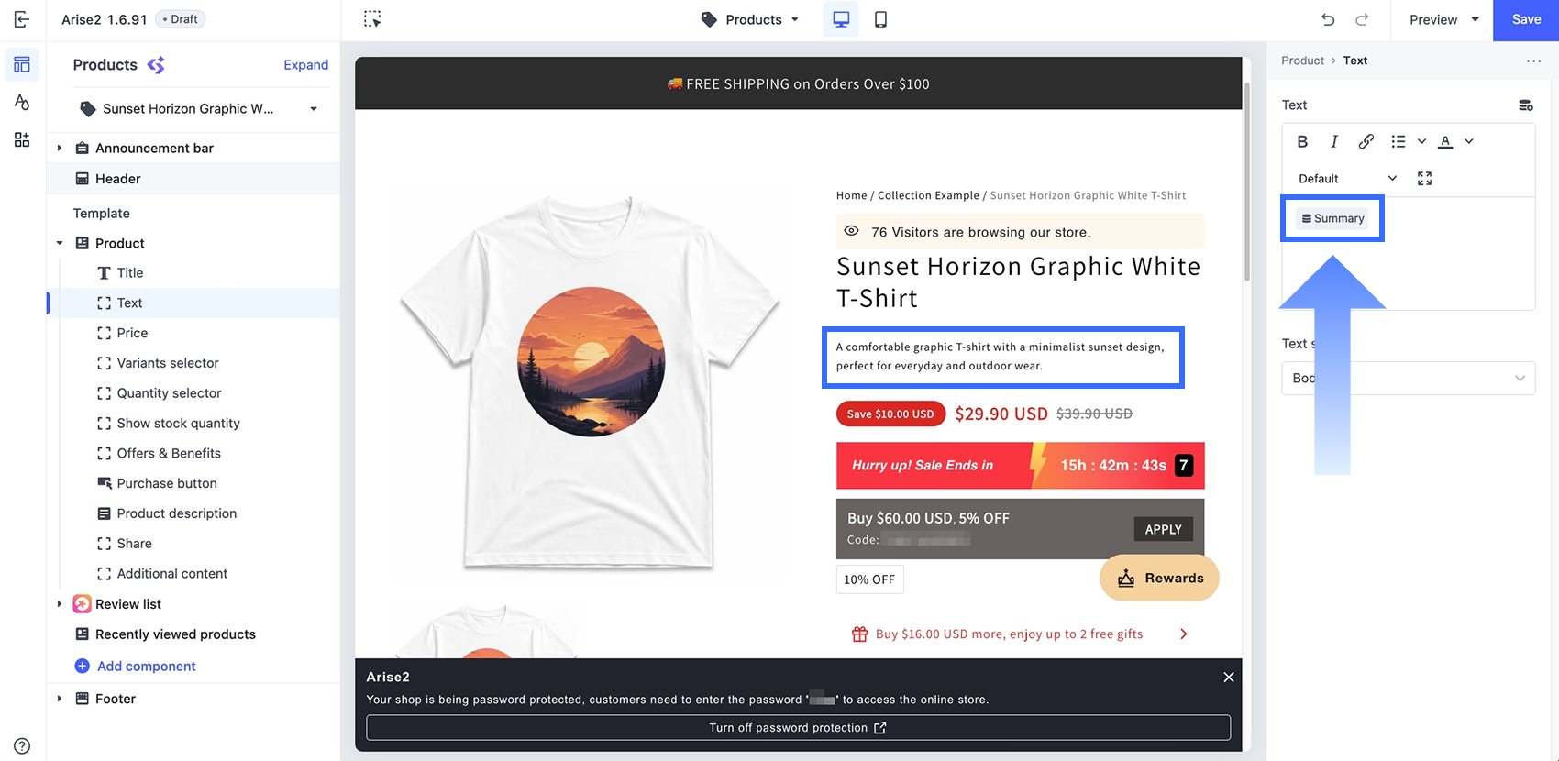Save the theme changes
This screenshot has width=1559, height=761.
1526,20
